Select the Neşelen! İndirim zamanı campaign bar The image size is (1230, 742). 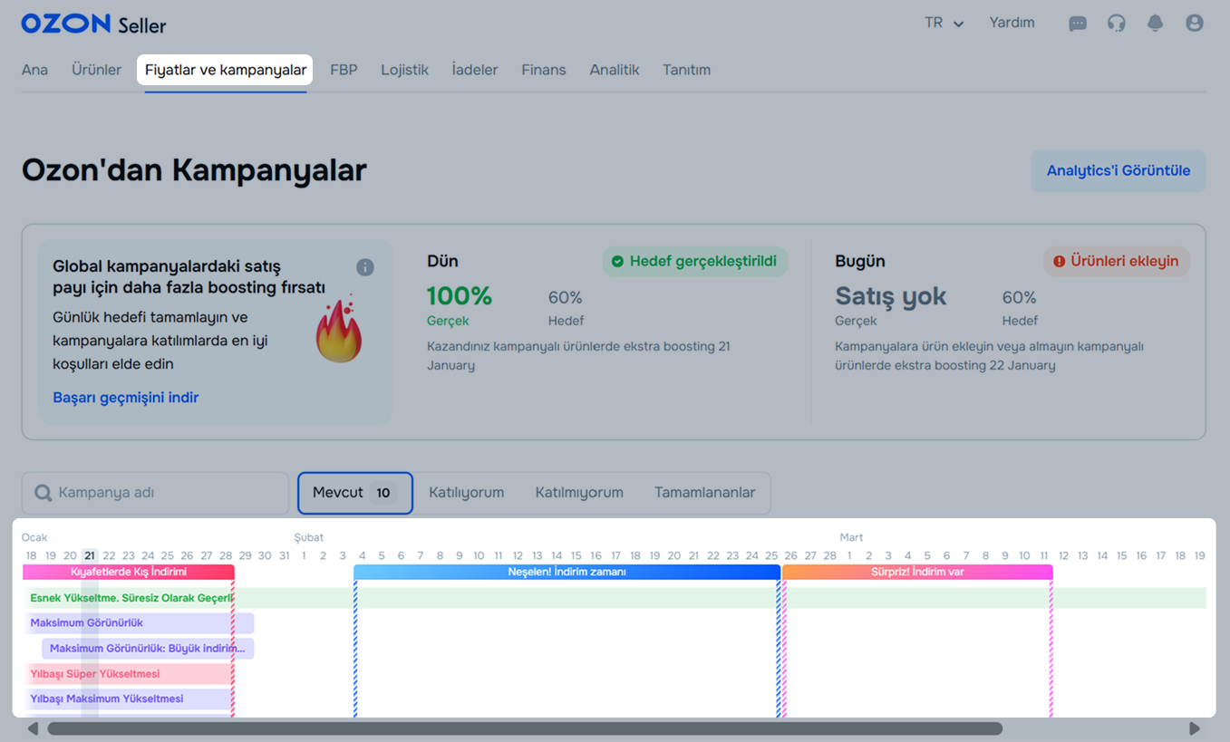pyautogui.click(x=567, y=573)
